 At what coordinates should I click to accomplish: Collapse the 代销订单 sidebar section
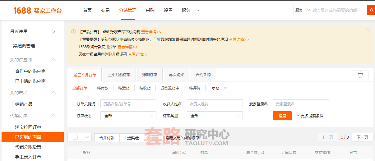[x=54, y=116]
